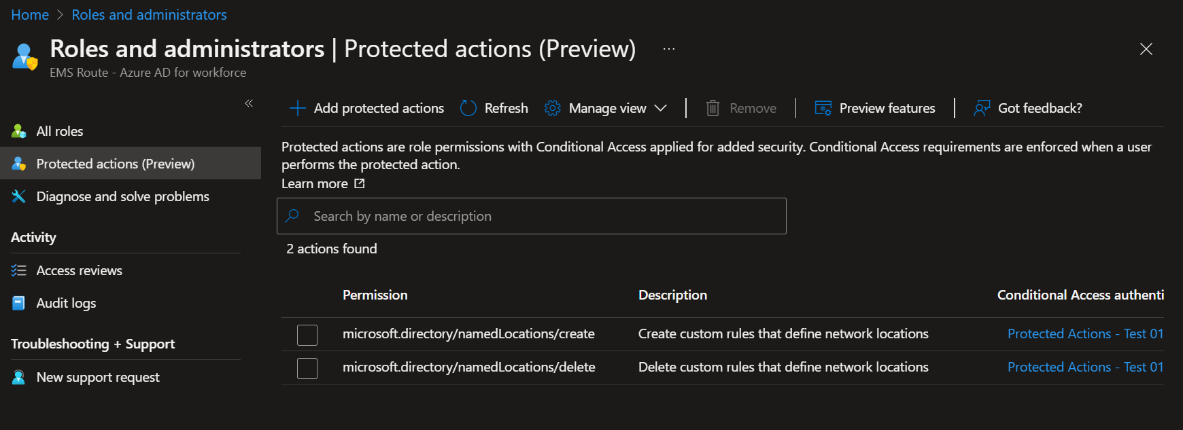Go to Home breadcrumb link
This screenshot has height=430, width=1183.
(30, 15)
